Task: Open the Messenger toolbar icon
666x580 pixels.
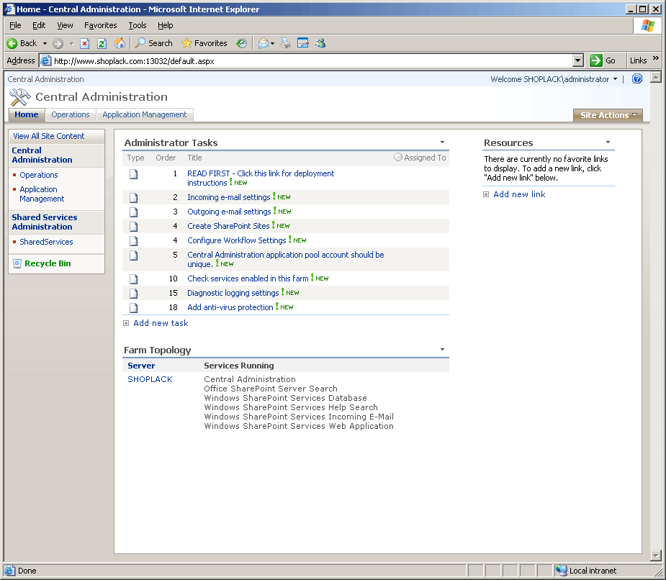Action: tap(320, 43)
